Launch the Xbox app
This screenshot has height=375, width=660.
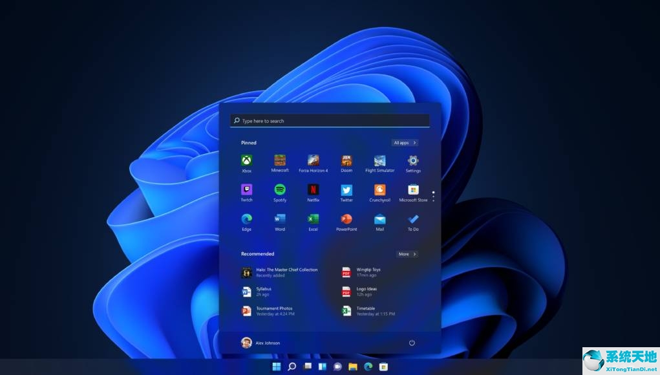coord(246,162)
